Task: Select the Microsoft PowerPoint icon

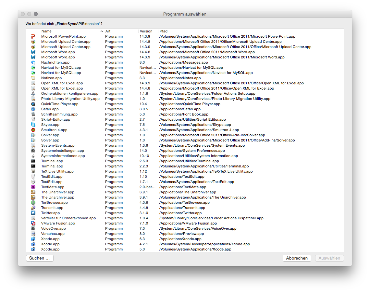Action: click(x=33, y=36)
